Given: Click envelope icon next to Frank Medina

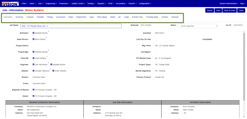Looking at the screenshot, I should tap(33, 58).
